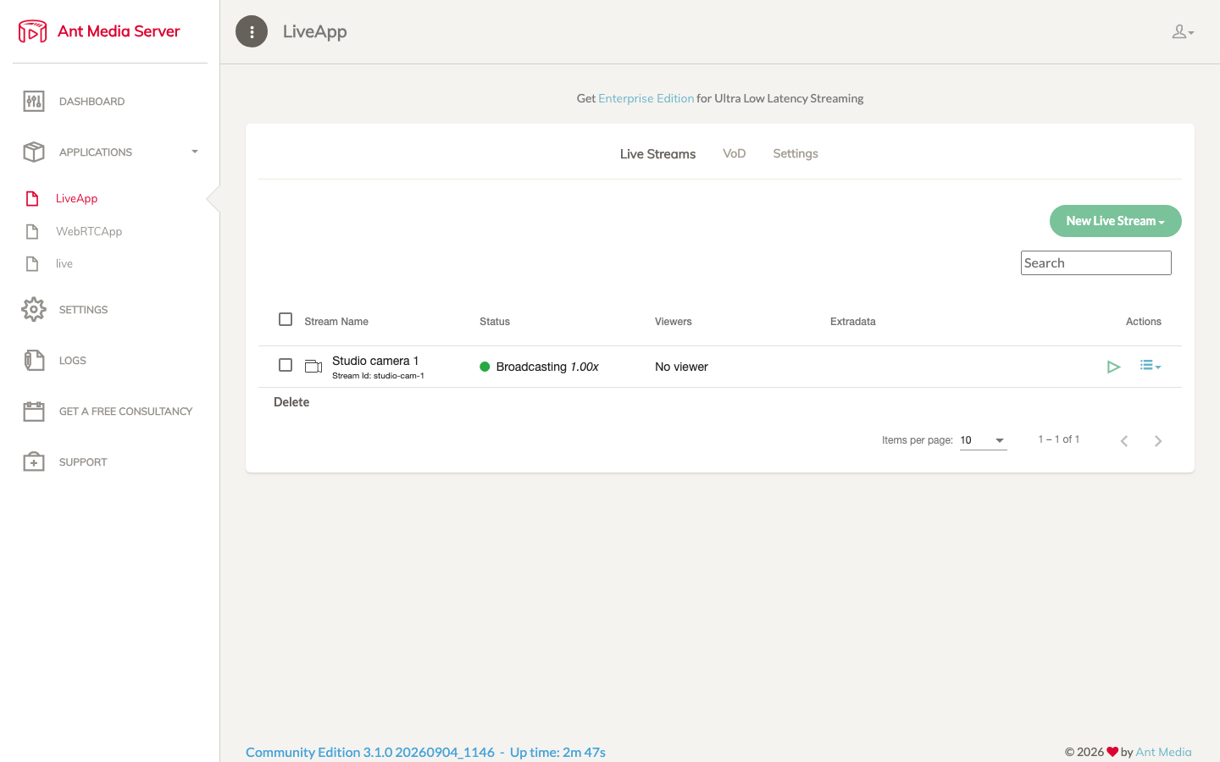This screenshot has height=762, width=1220.
Task: Focus the Search input field
Action: 1096,263
